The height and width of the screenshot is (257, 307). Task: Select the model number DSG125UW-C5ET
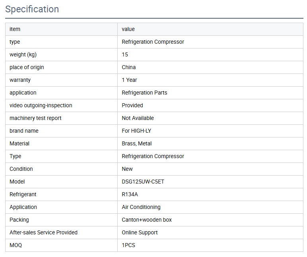(143, 182)
